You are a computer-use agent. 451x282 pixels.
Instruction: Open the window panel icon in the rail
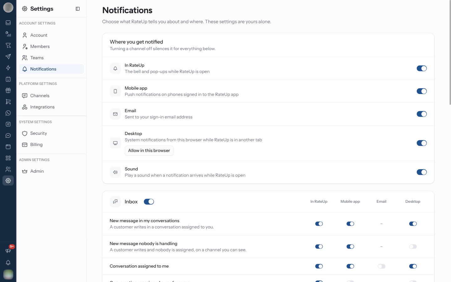[x=8, y=147]
